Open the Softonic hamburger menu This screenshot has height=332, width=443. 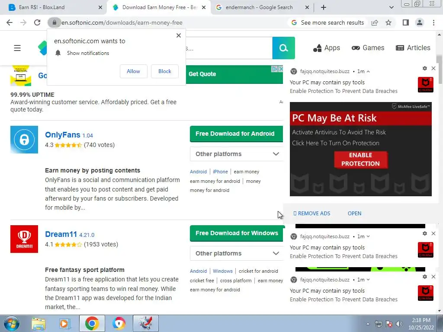pos(17,48)
